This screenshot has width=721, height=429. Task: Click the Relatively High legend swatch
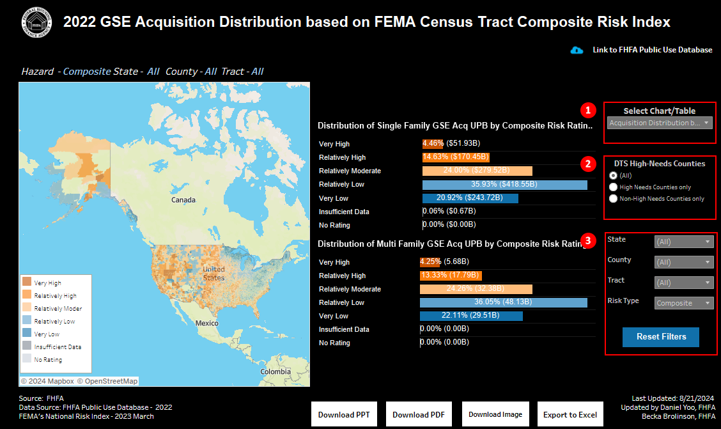(27, 294)
